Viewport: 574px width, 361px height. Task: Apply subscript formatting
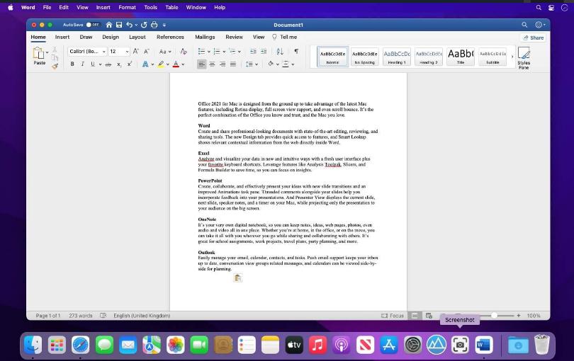119,64
